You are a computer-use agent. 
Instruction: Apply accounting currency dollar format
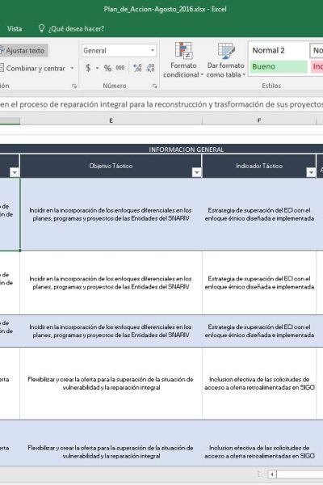88,68
